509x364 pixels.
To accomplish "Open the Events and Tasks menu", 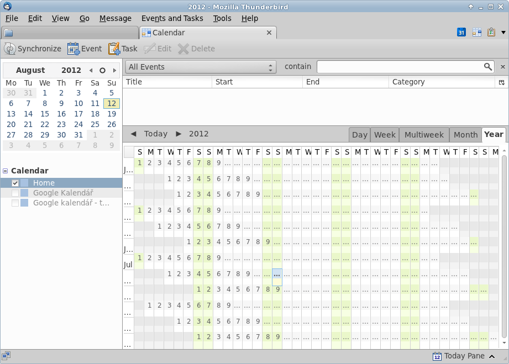I will (x=172, y=18).
